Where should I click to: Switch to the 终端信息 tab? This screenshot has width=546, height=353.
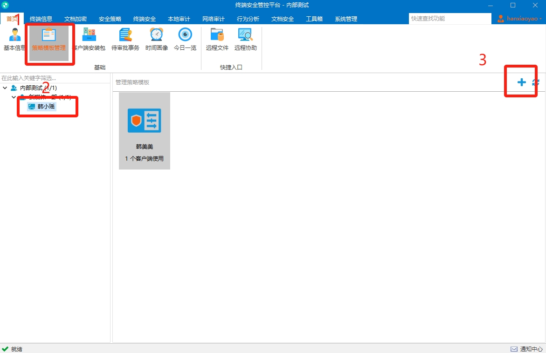click(x=41, y=19)
